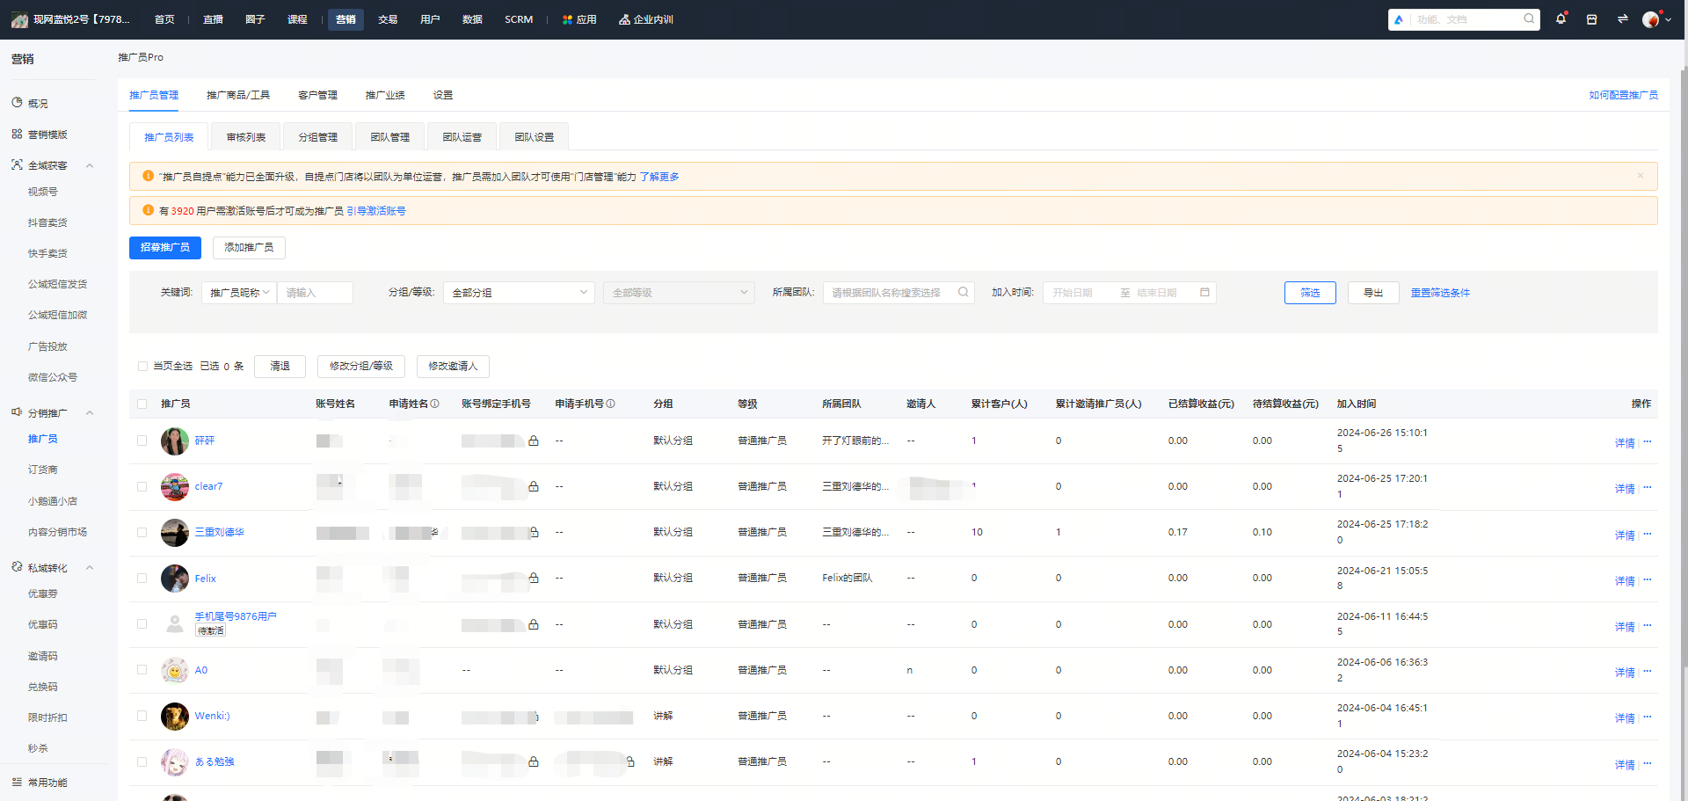Click the user profile avatar in header

(1650, 19)
